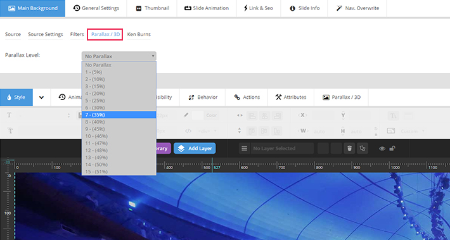Choose parallax level 2 - (10%)

point(119,79)
